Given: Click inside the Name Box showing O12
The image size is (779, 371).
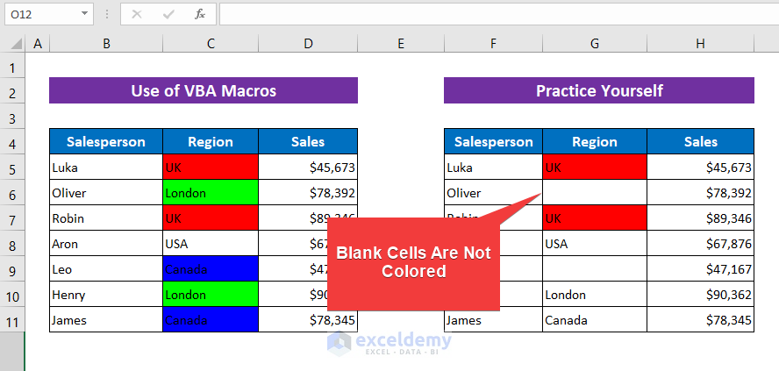Looking at the screenshot, I should coord(39,14).
